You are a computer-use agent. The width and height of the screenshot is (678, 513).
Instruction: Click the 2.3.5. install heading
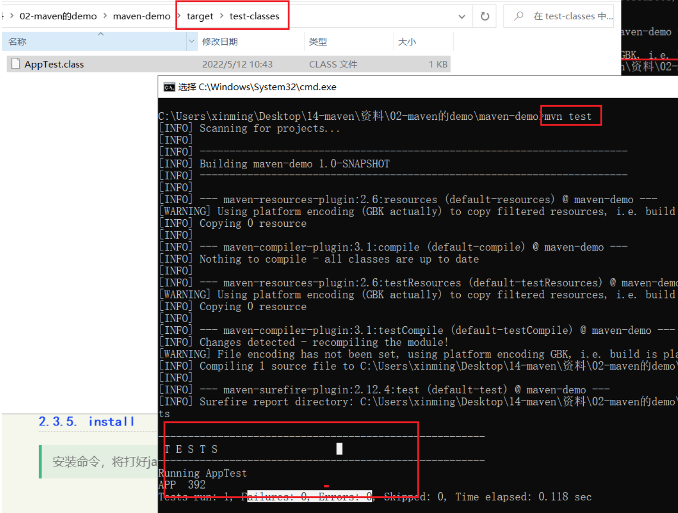tap(87, 422)
